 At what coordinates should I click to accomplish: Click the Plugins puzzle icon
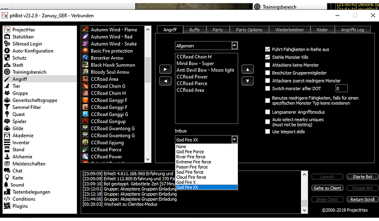[7, 206]
